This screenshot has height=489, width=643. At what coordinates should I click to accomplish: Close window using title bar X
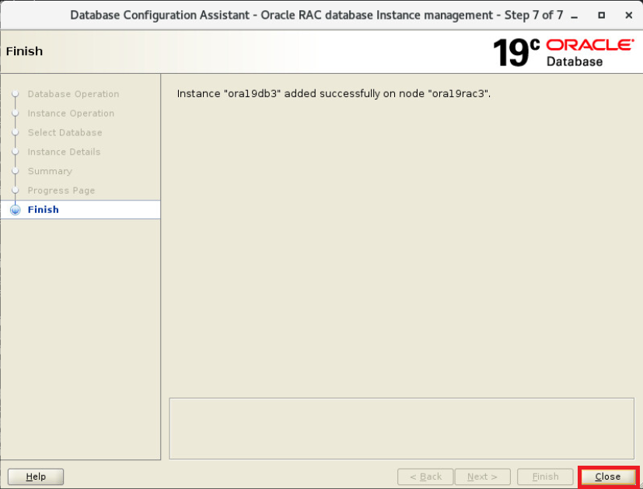click(629, 16)
